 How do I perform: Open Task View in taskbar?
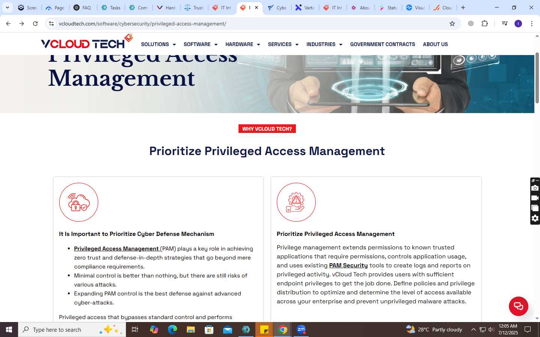tap(135, 330)
